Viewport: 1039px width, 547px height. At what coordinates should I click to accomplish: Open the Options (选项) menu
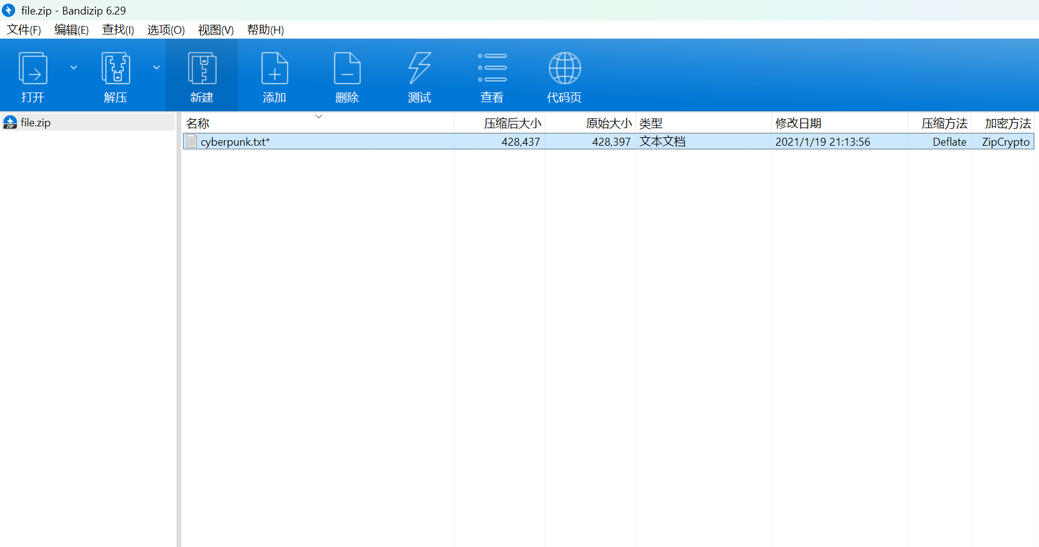pos(166,30)
